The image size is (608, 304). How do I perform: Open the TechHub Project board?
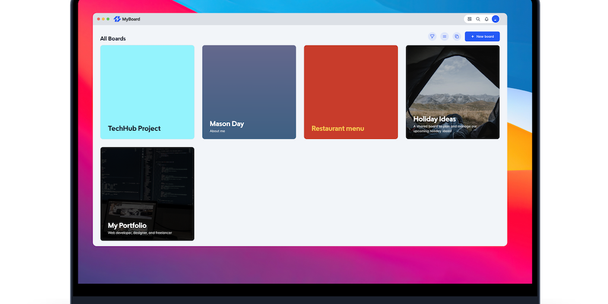(x=147, y=92)
